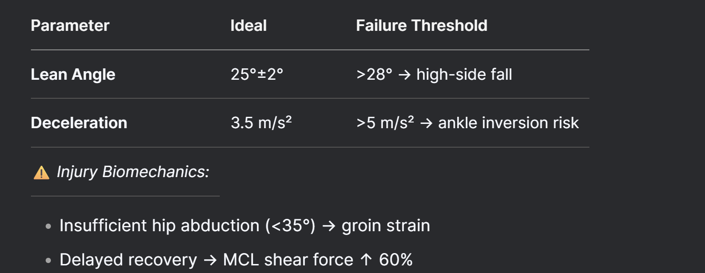
Task: Click the 25°±2° ideal value cell
Action: pyautogui.click(x=257, y=74)
